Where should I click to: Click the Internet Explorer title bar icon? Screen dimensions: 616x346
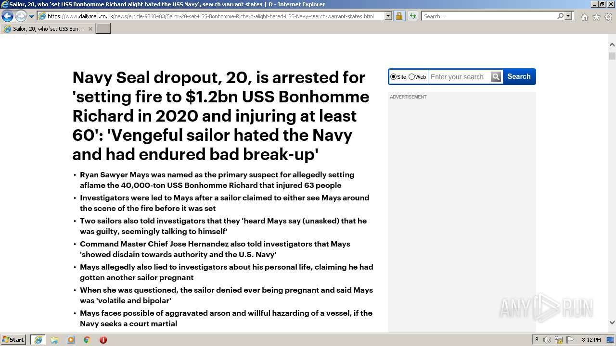click(x=4, y=4)
